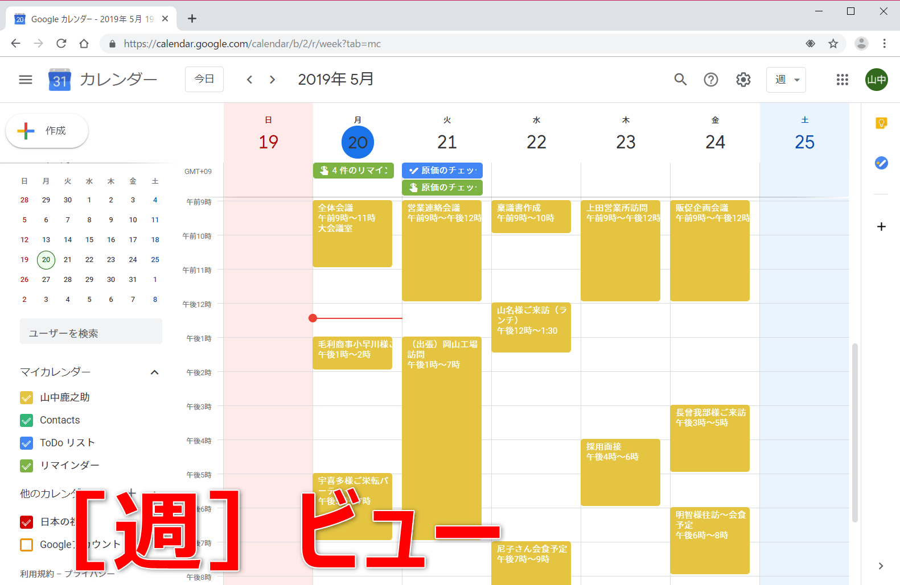
Task: Click the browser address bar URL
Action: [x=252, y=44]
